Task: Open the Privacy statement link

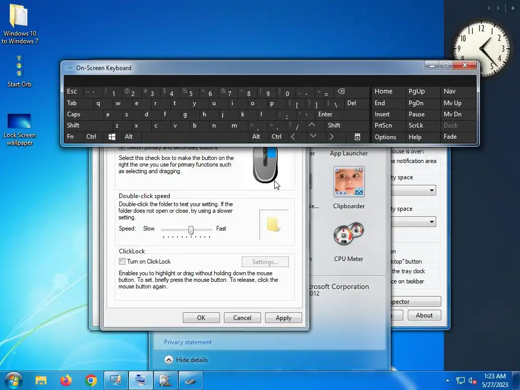Action: tap(188, 342)
